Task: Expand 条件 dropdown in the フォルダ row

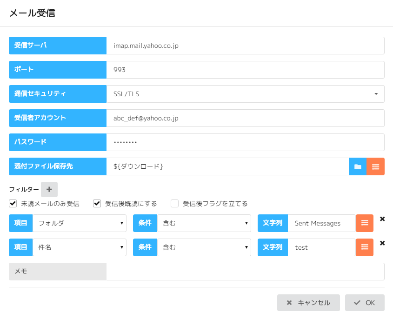Action: [x=204, y=223]
